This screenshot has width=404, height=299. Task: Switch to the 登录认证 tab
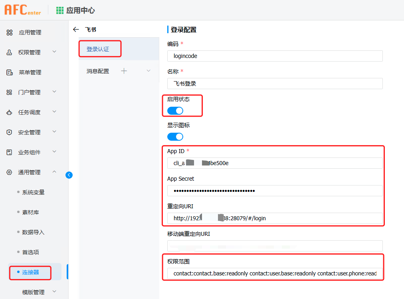click(x=98, y=49)
